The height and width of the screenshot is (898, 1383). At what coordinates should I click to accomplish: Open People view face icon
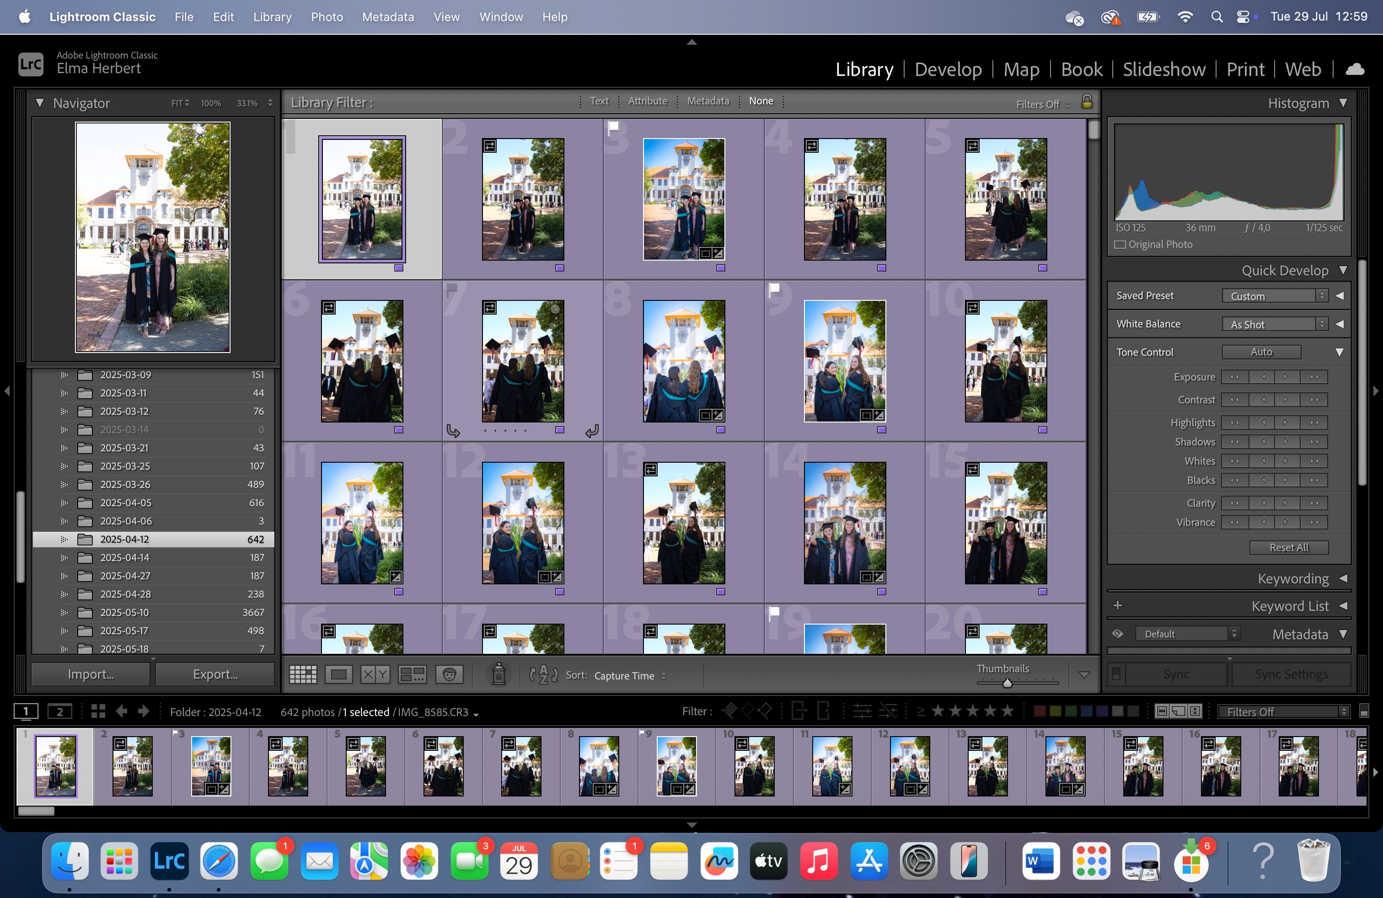click(449, 674)
